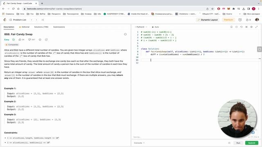Expand the Companies tag
The height and width of the screenshot is (147, 262).
(x=12, y=45)
